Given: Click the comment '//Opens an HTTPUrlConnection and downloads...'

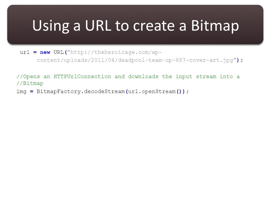Looking at the screenshot, I should click(128, 76).
